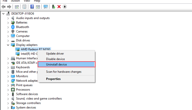Click the Disk drives icon
Image resolution: width=192 pixels, height=110 pixels.
coord(13,41)
